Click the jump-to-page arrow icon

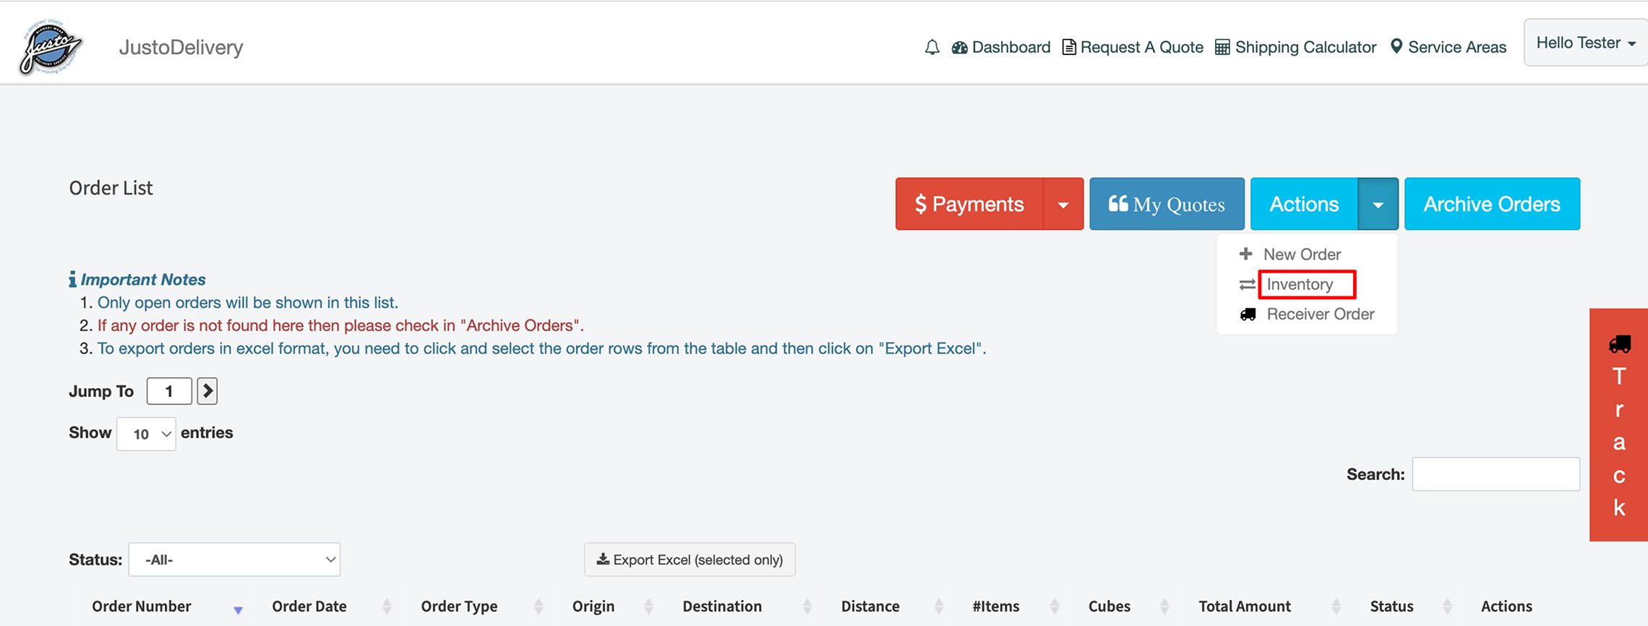point(207,391)
